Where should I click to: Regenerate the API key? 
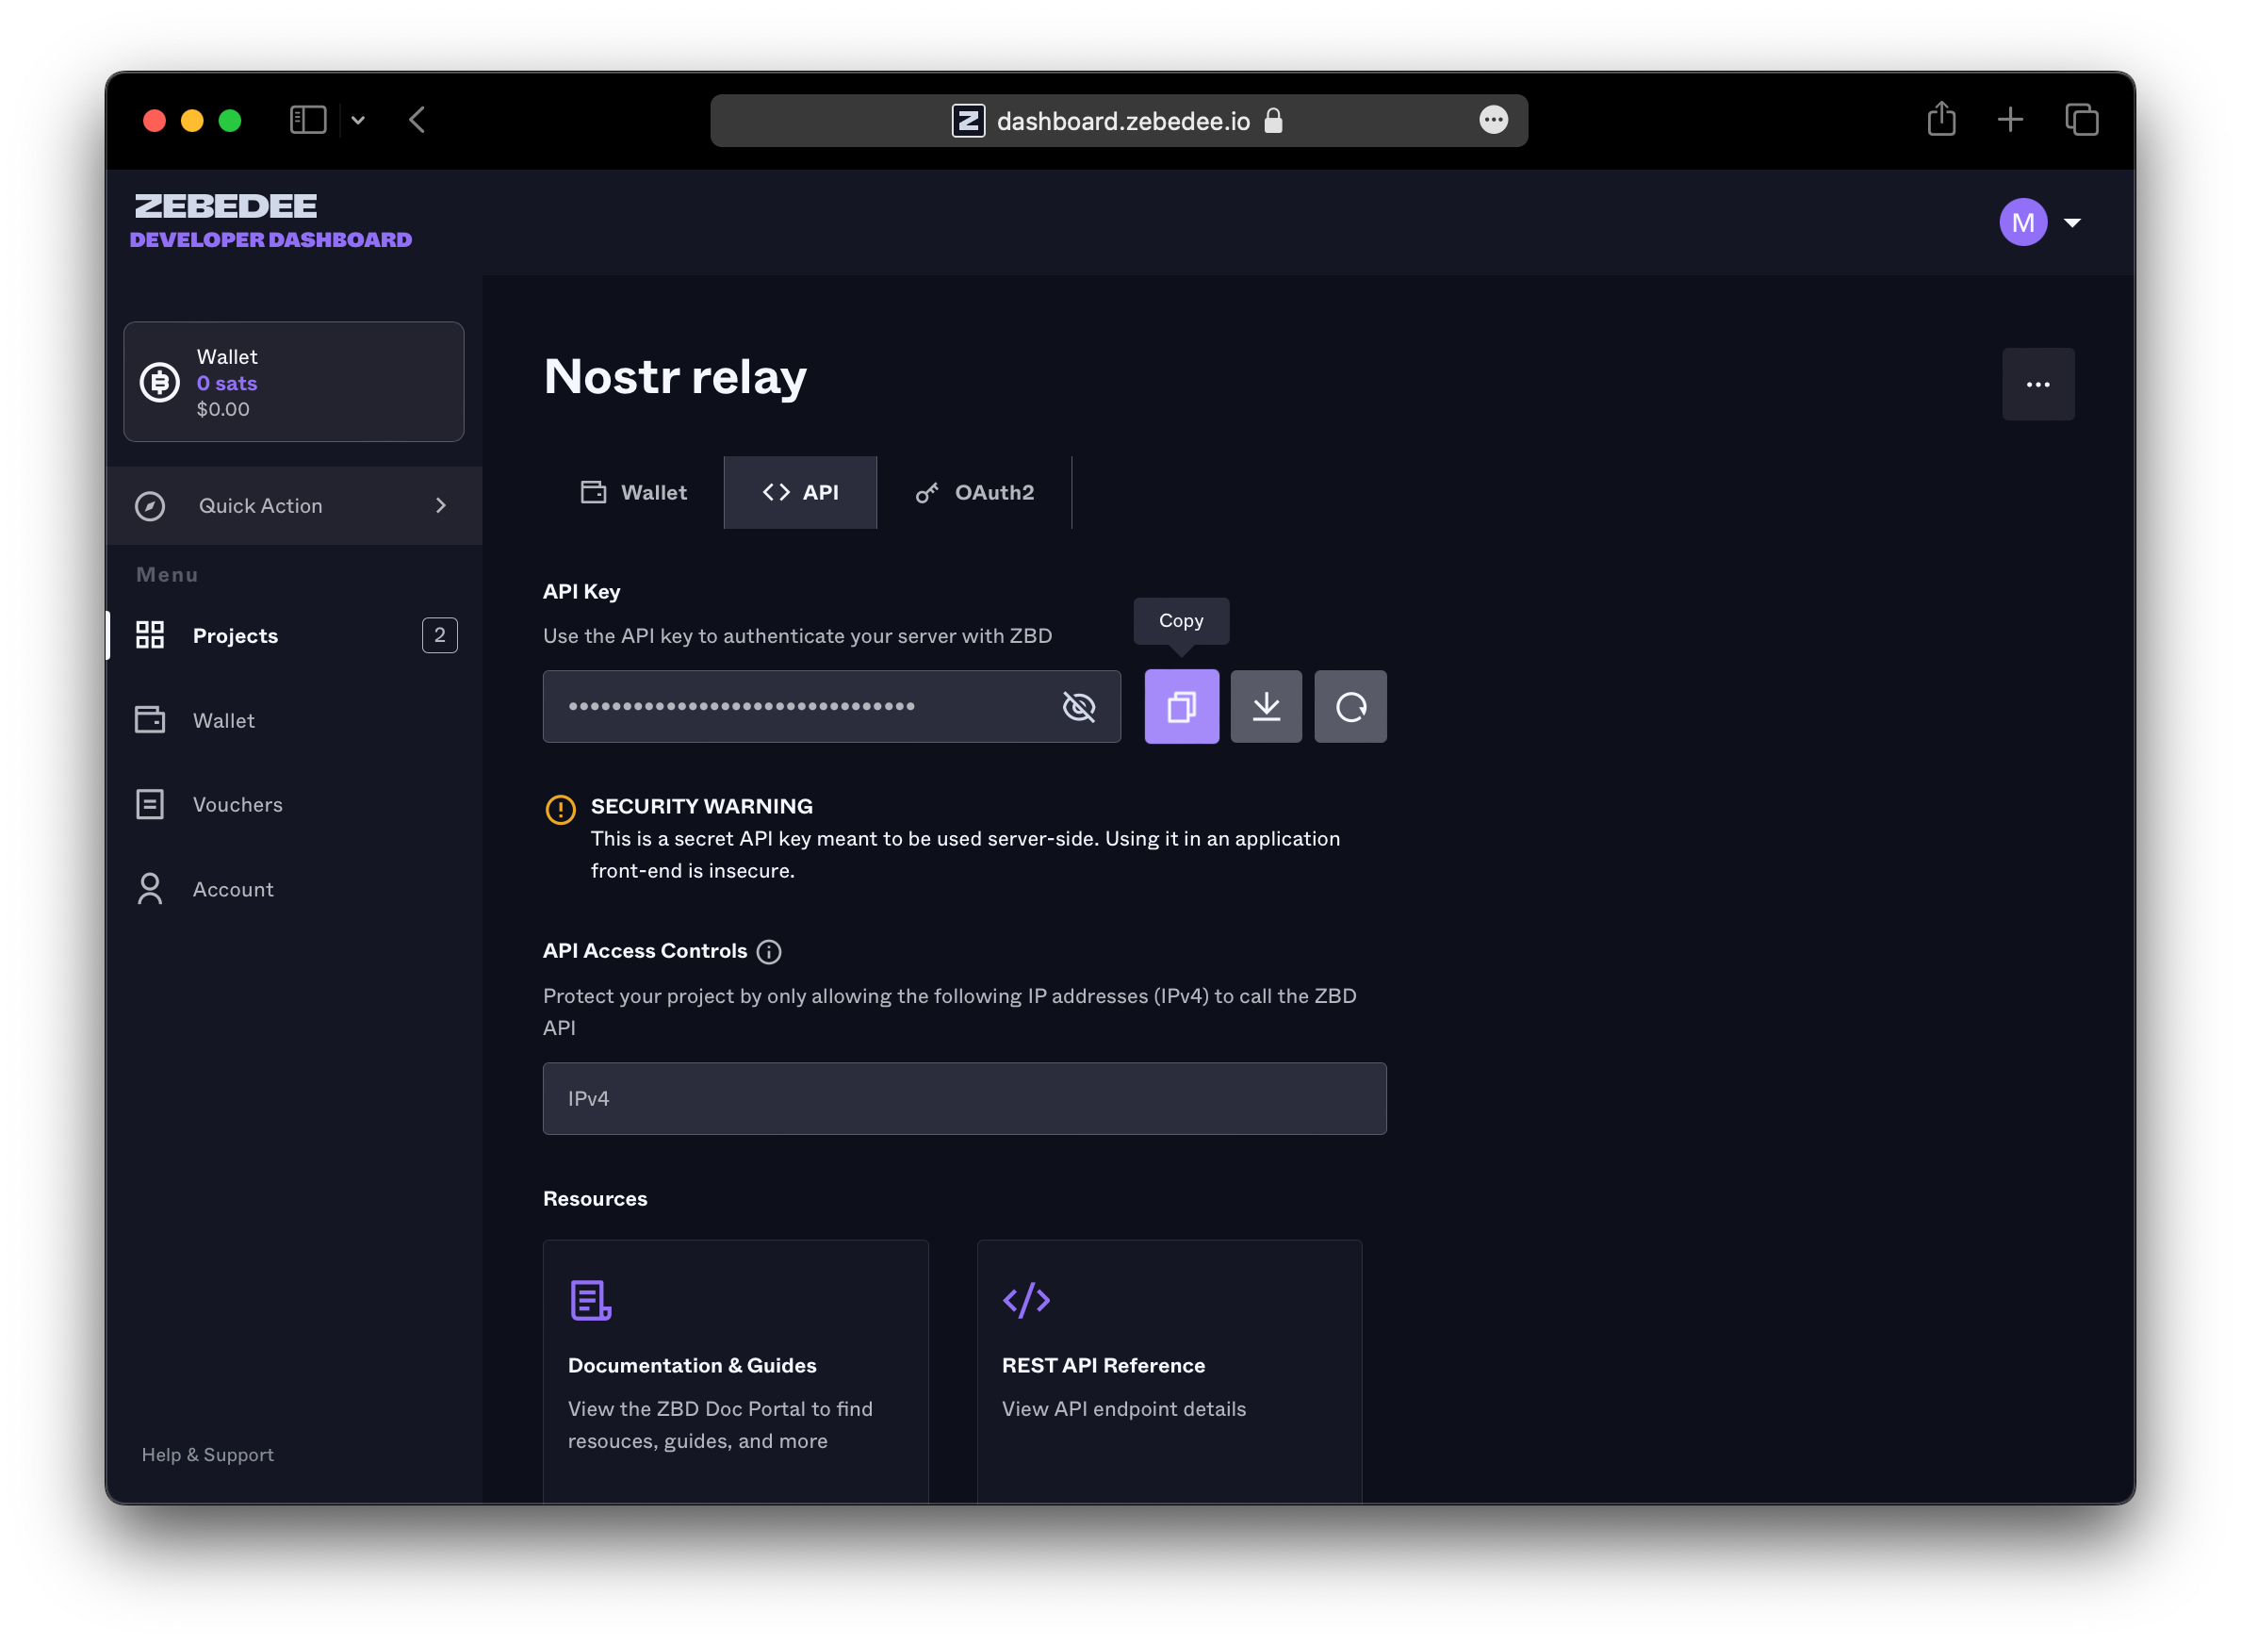click(1350, 707)
